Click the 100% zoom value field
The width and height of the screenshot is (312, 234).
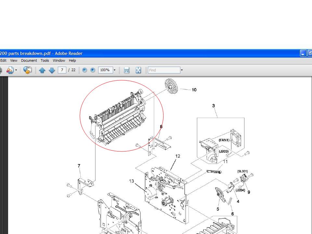point(105,70)
